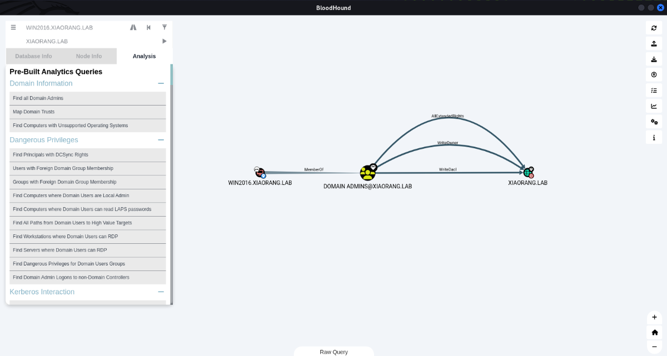Click the play arrow next to XIAORANG.LAB target

point(165,41)
